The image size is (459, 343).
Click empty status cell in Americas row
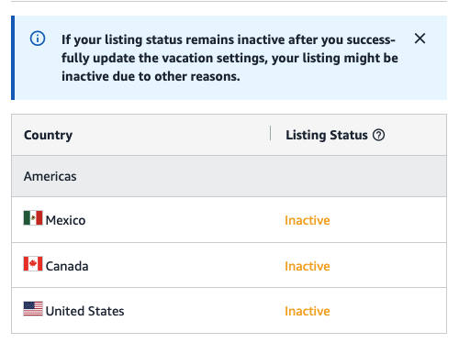pos(358,176)
